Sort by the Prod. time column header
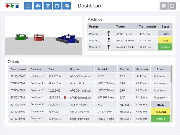 tap(142, 69)
